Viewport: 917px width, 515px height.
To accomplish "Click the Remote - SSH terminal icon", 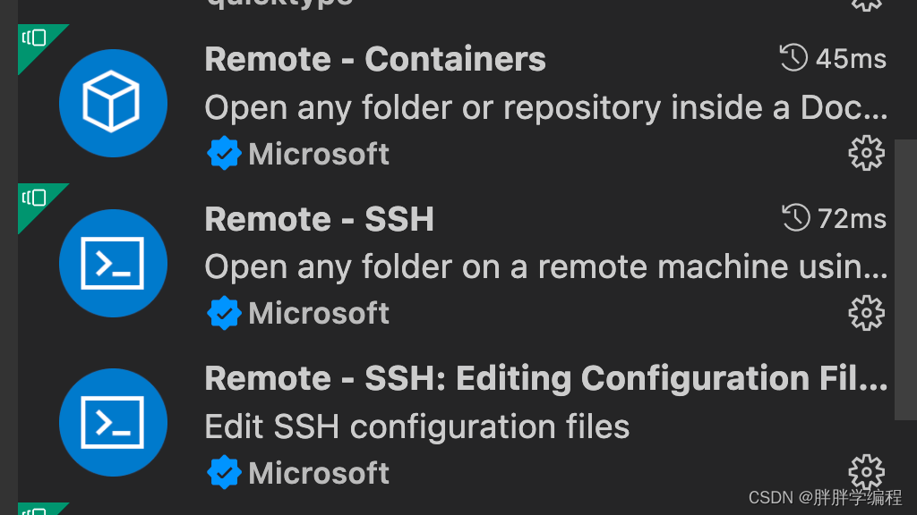I will [x=113, y=263].
